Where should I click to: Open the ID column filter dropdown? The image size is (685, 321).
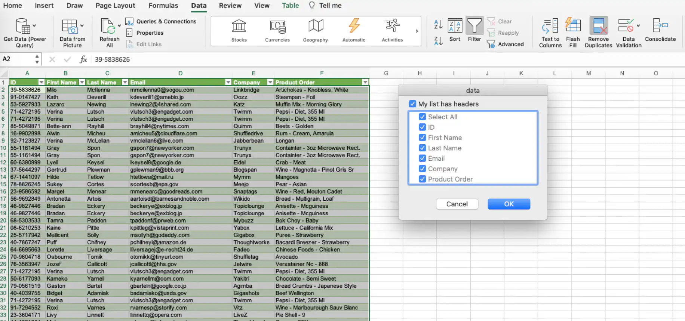(42, 82)
